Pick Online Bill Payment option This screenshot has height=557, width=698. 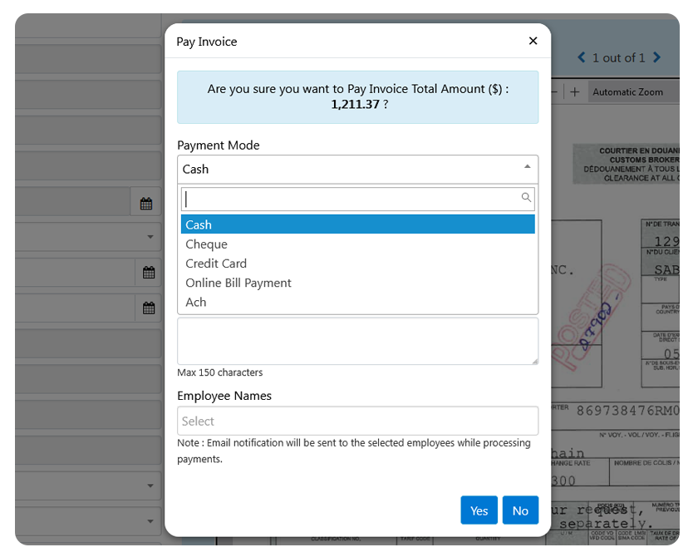point(238,283)
